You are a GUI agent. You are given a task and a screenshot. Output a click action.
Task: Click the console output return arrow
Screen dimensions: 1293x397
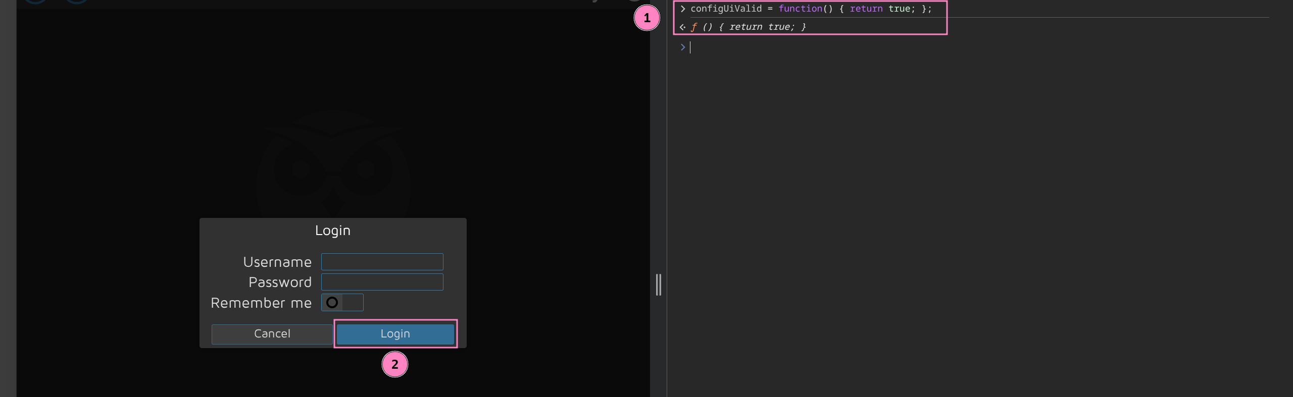pyautogui.click(x=682, y=27)
